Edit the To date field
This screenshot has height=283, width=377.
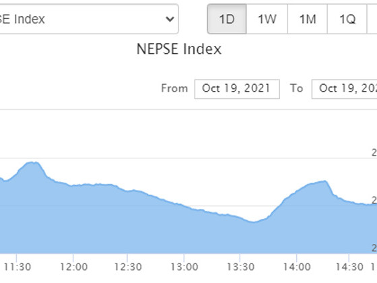(x=344, y=89)
